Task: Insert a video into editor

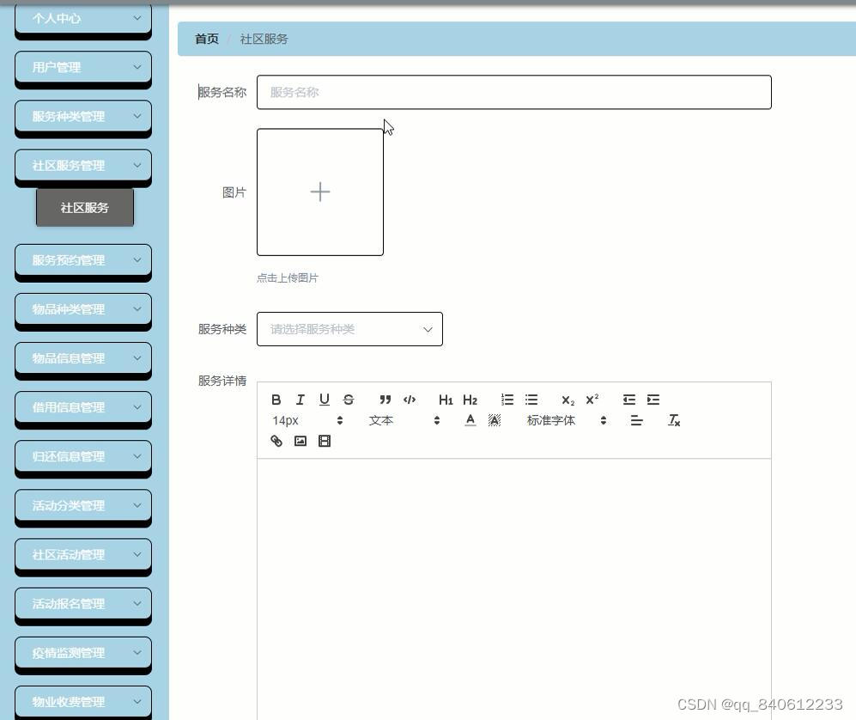Action: click(x=325, y=441)
